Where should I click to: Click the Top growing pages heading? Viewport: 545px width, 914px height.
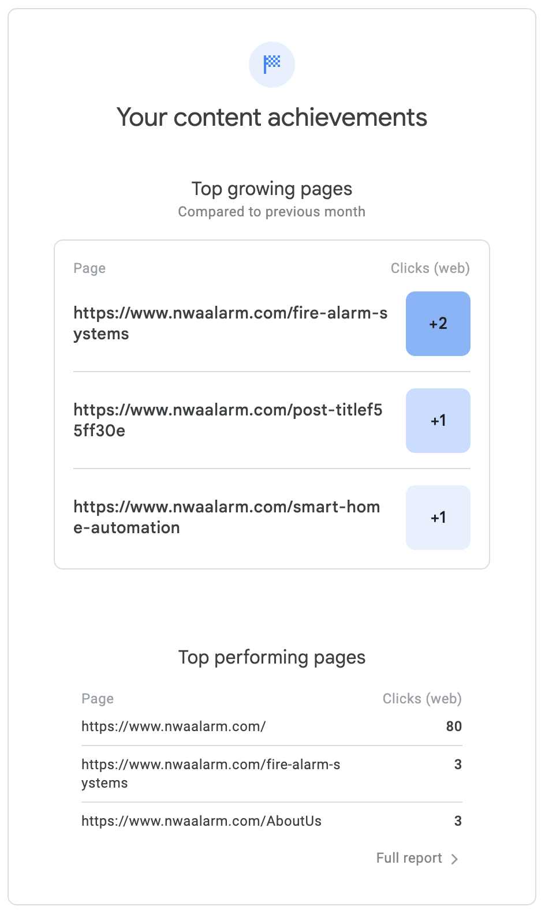pos(271,189)
